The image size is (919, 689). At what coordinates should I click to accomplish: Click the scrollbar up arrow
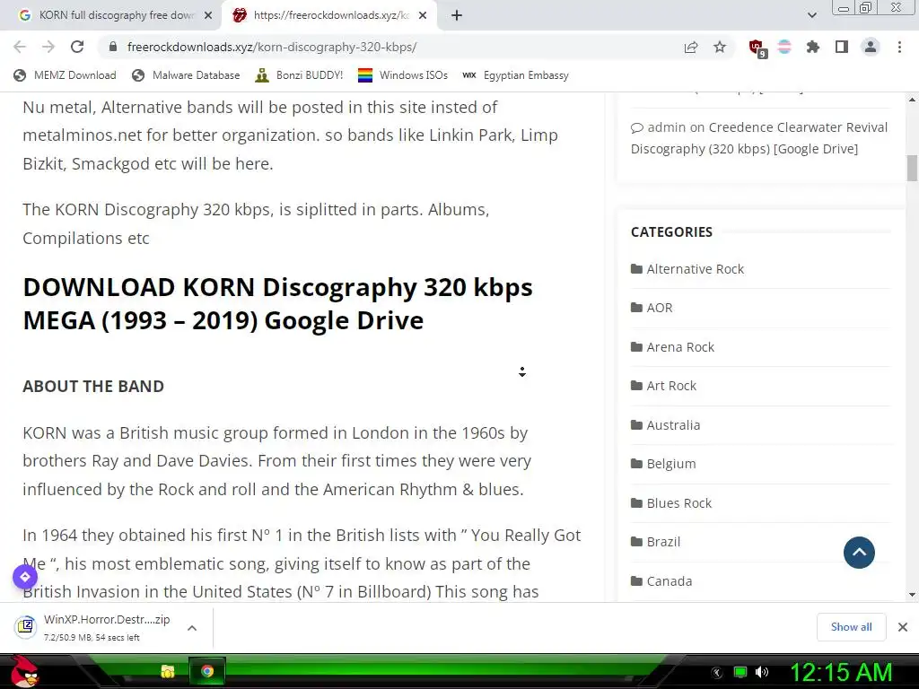[x=912, y=100]
